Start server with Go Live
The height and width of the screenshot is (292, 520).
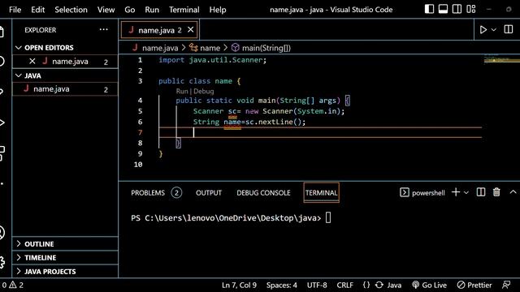[429, 285]
